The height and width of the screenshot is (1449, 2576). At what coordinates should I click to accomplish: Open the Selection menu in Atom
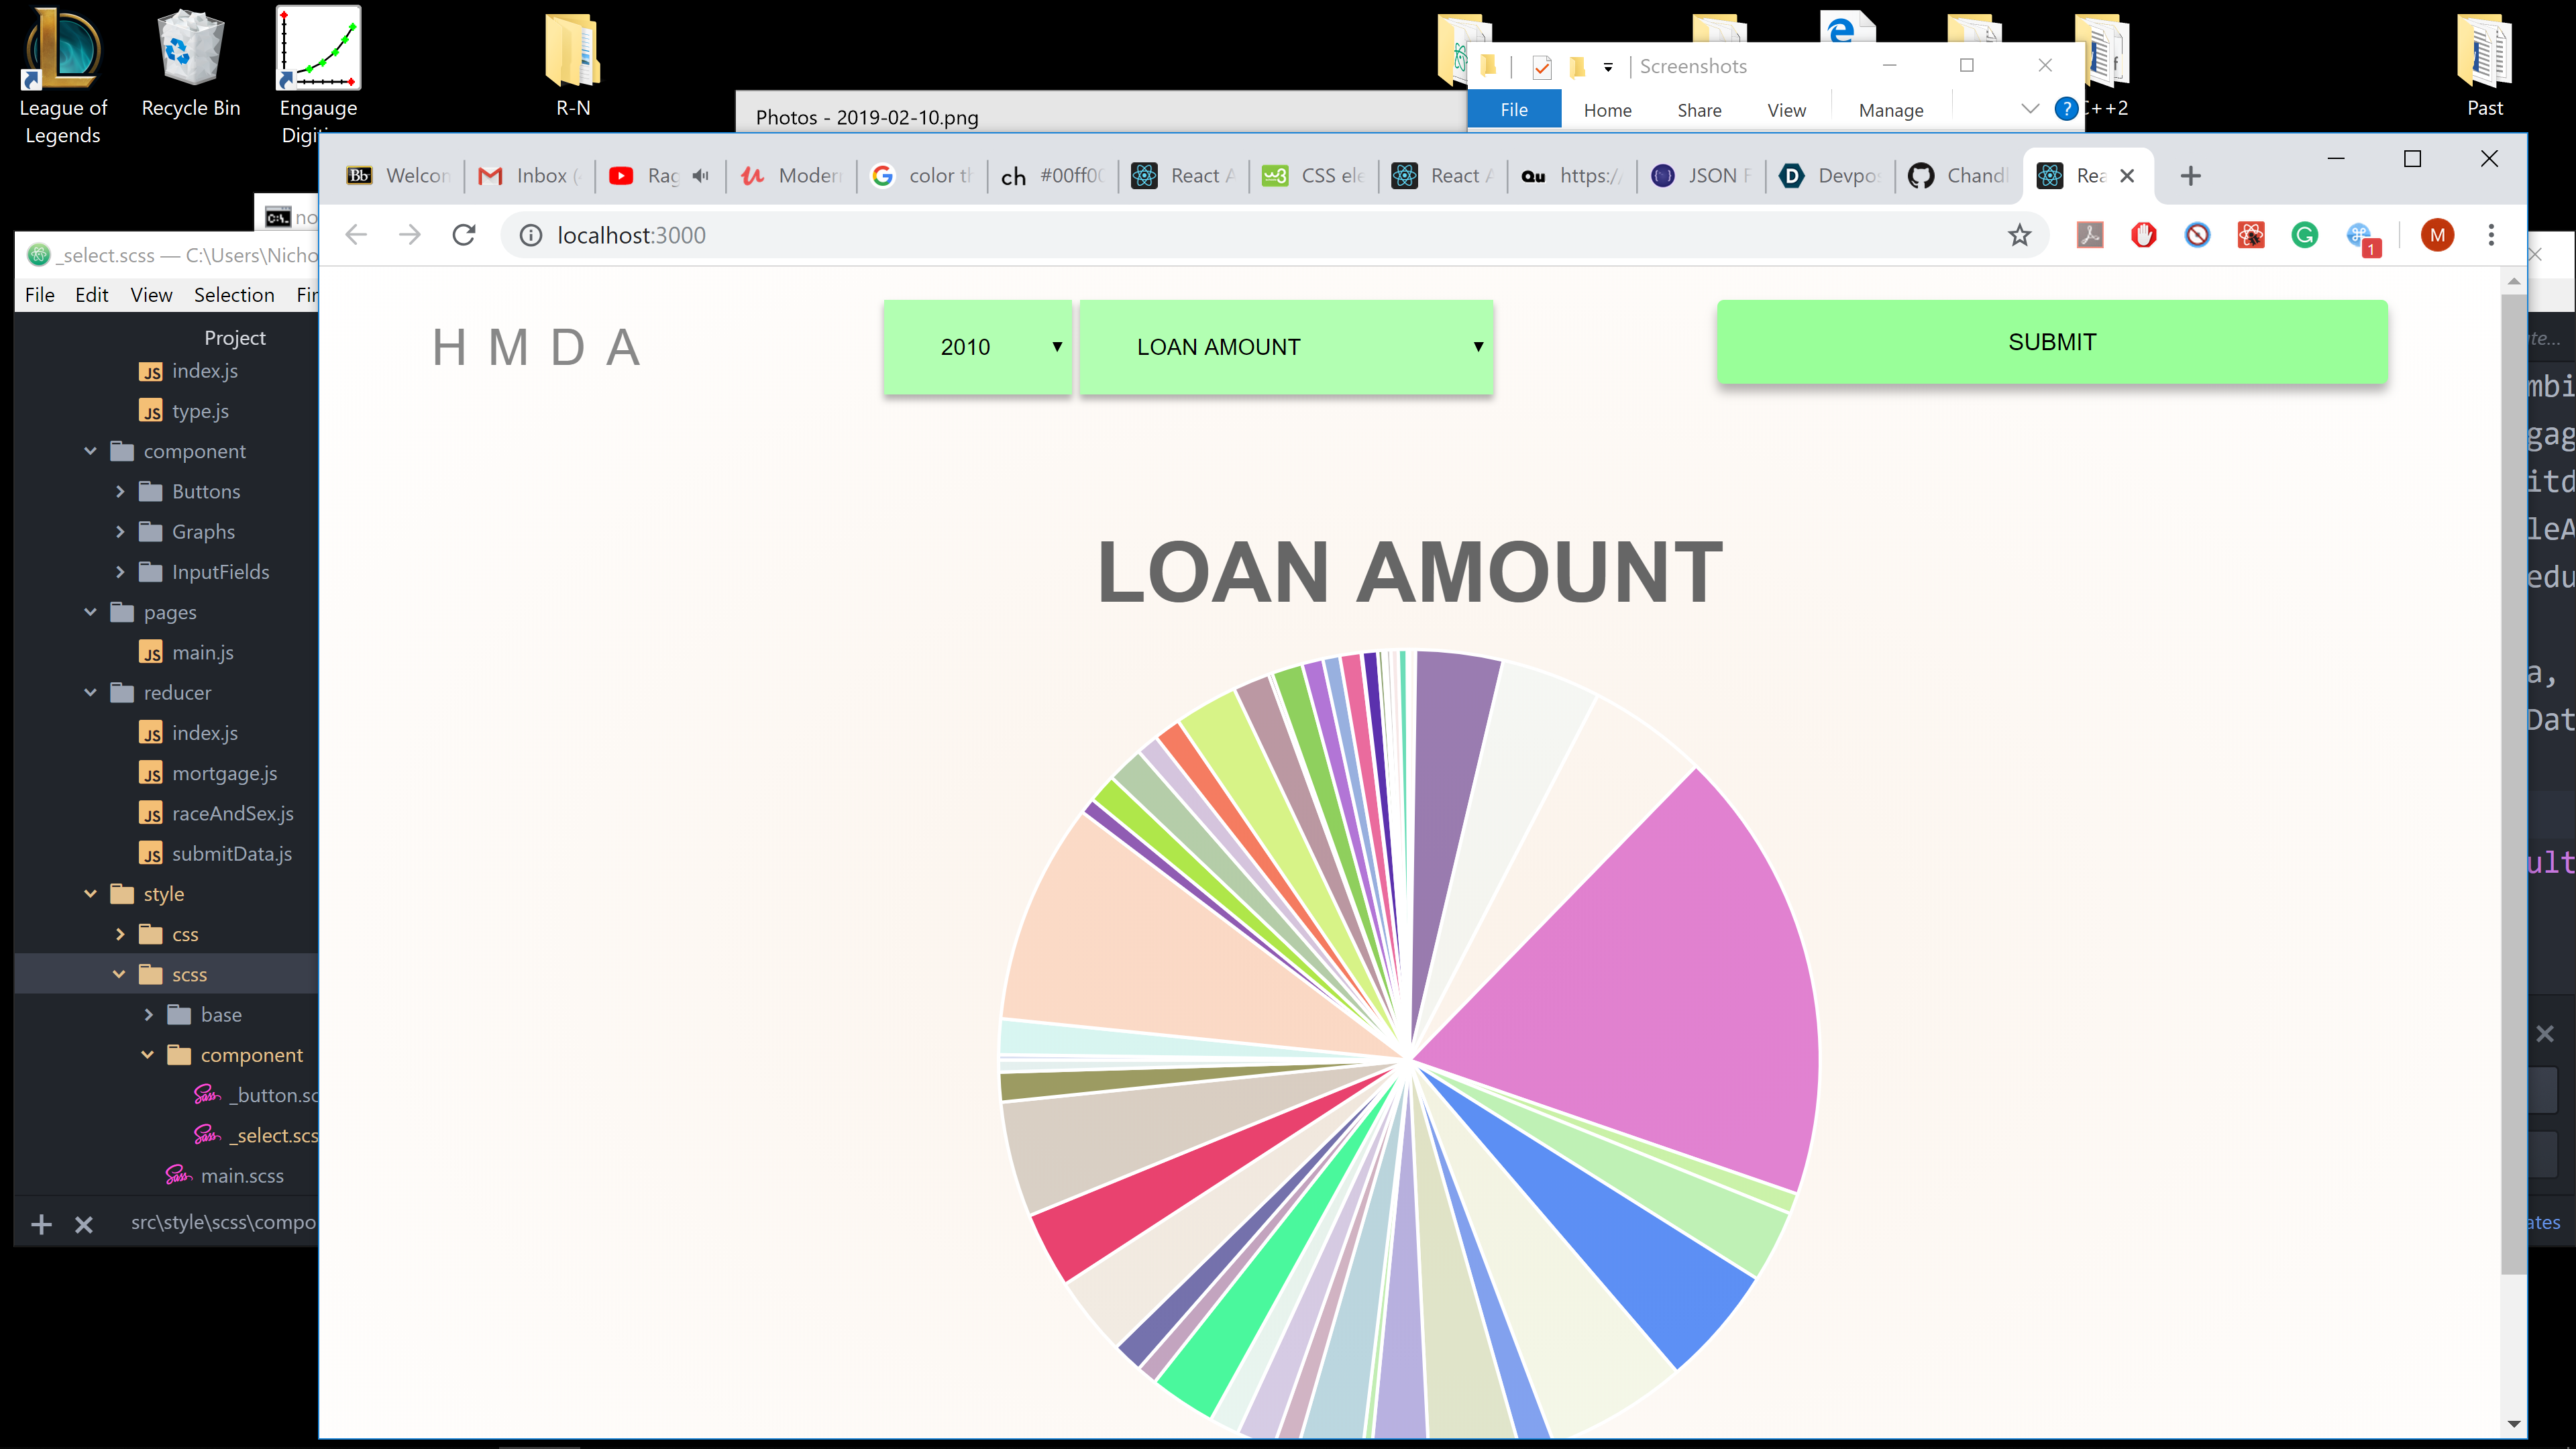tap(234, 295)
